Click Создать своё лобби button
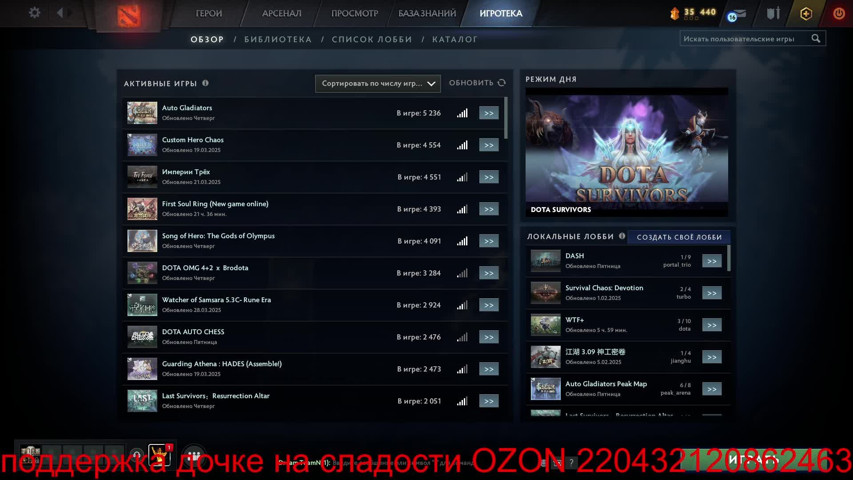The height and width of the screenshot is (480, 853). click(x=679, y=237)
